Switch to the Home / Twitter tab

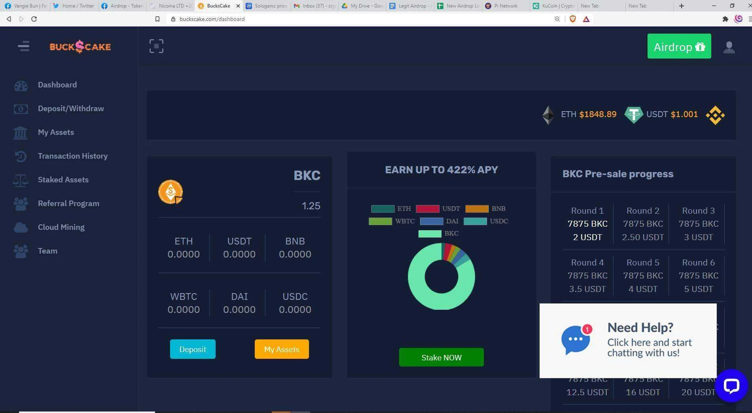[x=74, y=6]
